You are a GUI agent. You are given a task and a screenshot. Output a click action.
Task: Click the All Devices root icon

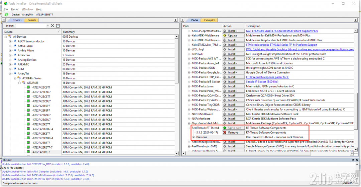coord(10,36)
